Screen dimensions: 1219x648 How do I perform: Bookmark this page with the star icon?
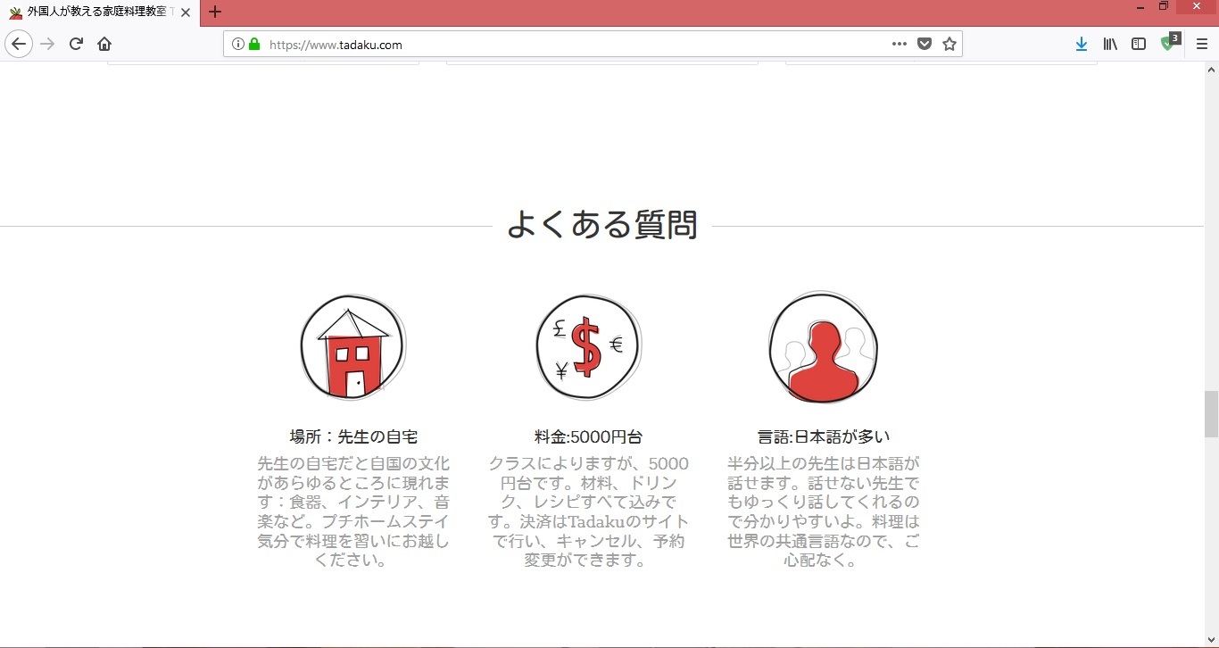coord(949,44)
